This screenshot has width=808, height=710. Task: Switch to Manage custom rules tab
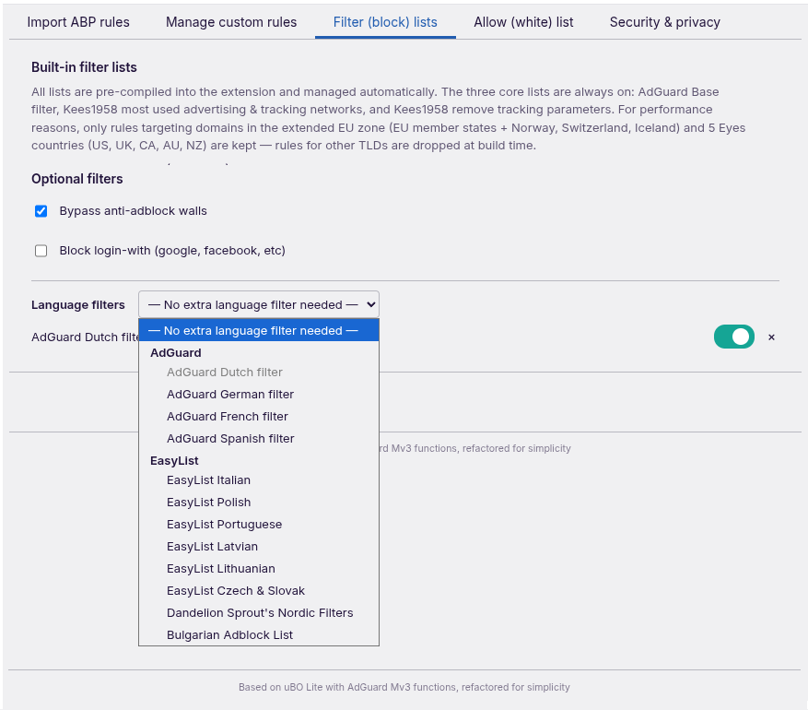231,22
